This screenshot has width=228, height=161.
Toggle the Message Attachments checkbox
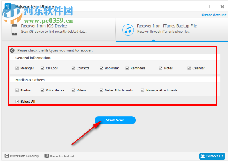(x=143, y=90)
